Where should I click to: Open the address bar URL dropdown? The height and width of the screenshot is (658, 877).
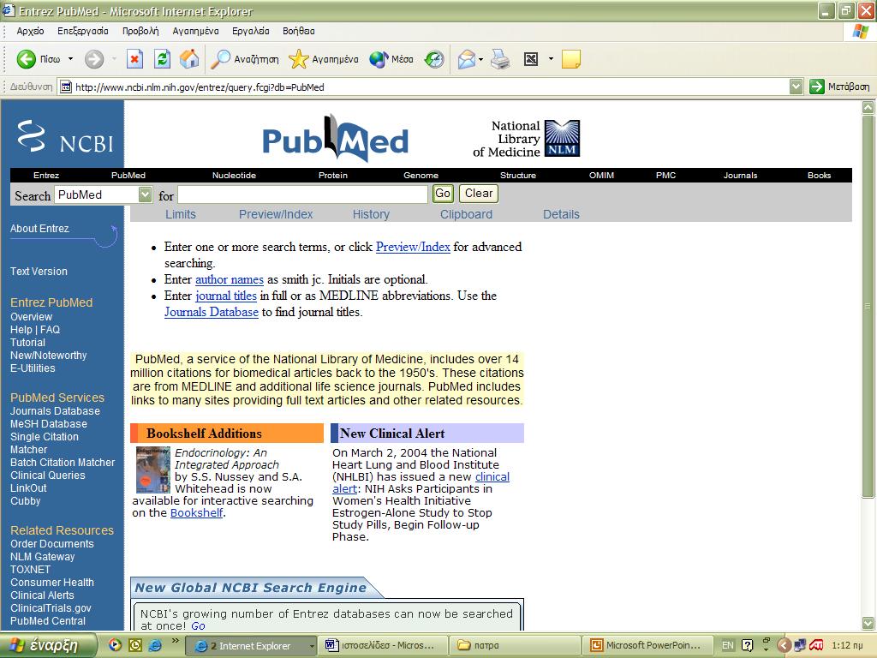pos(796,87)
